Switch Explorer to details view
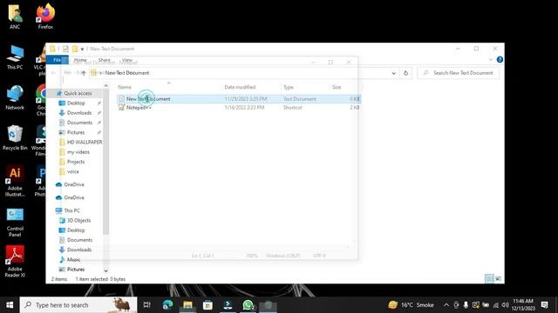The width and height of the screenshot is (558, 313). pyautogui.click(x=489, y=279)
